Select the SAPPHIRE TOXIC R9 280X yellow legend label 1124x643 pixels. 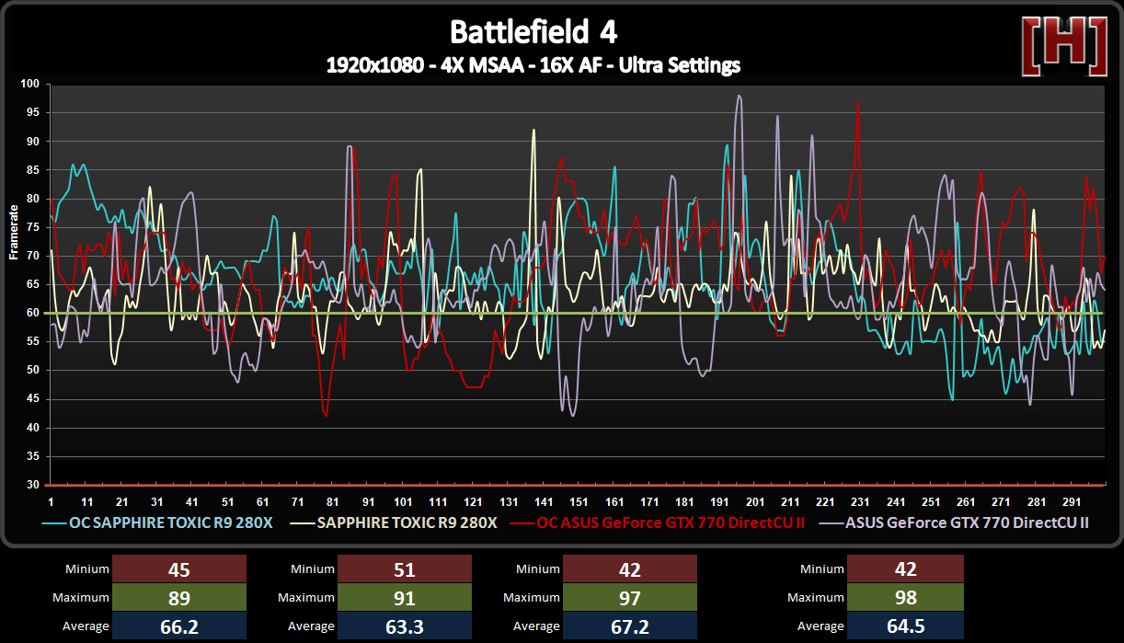coord(407,522)
